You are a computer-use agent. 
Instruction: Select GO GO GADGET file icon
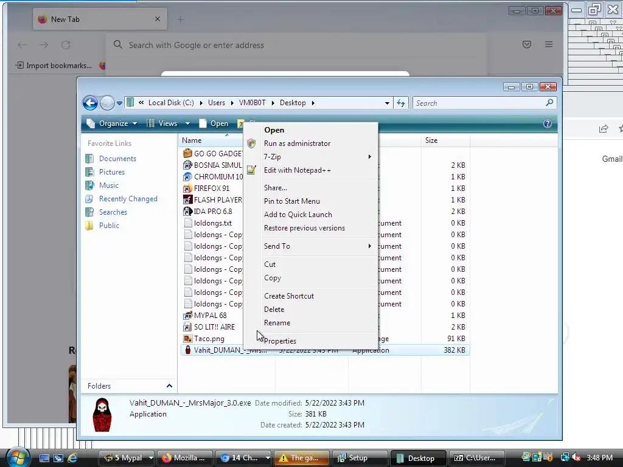[x=187, y=153]
